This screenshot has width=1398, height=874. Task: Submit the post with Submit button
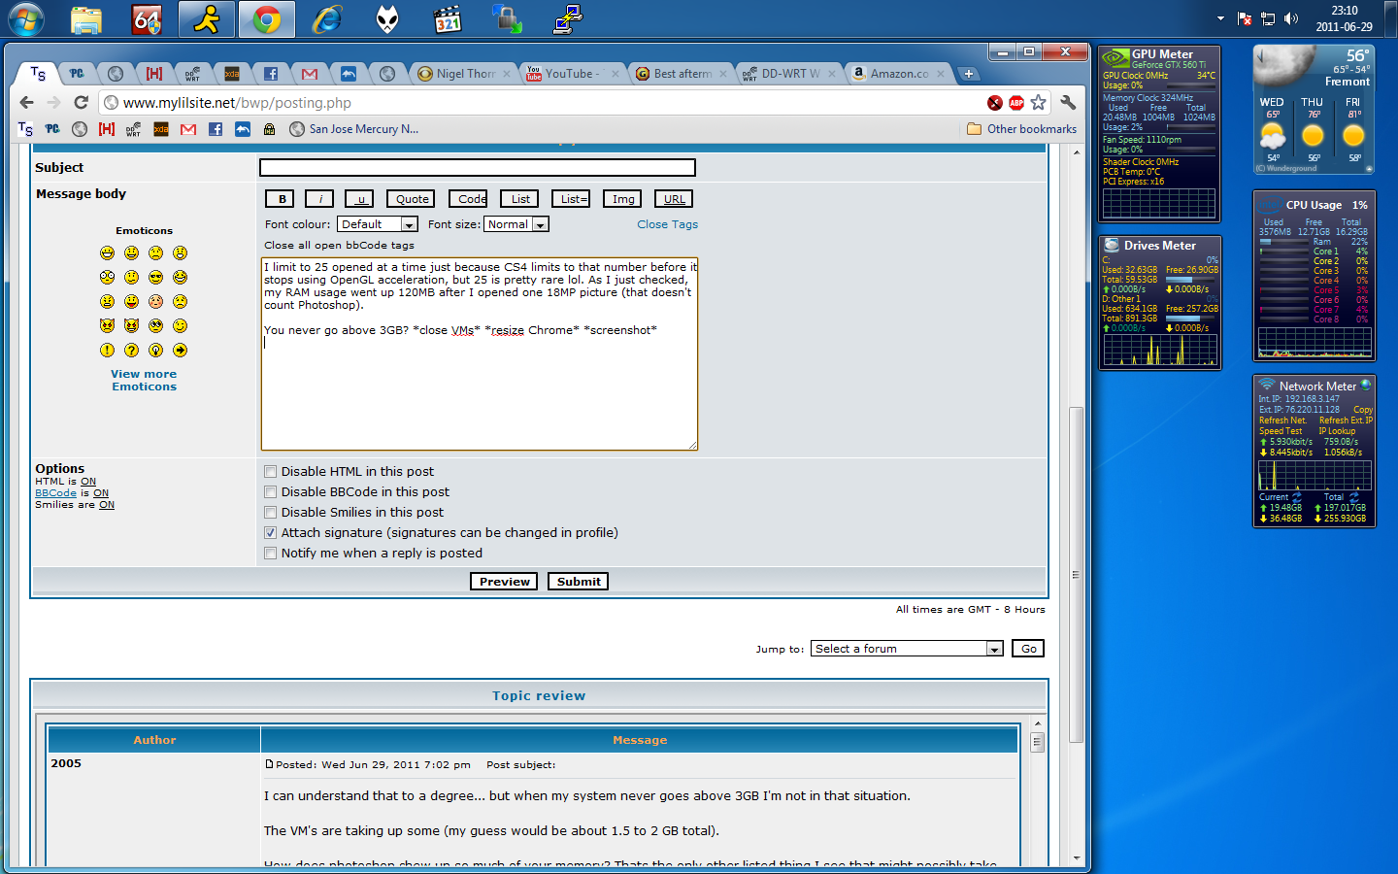[579, 582]
